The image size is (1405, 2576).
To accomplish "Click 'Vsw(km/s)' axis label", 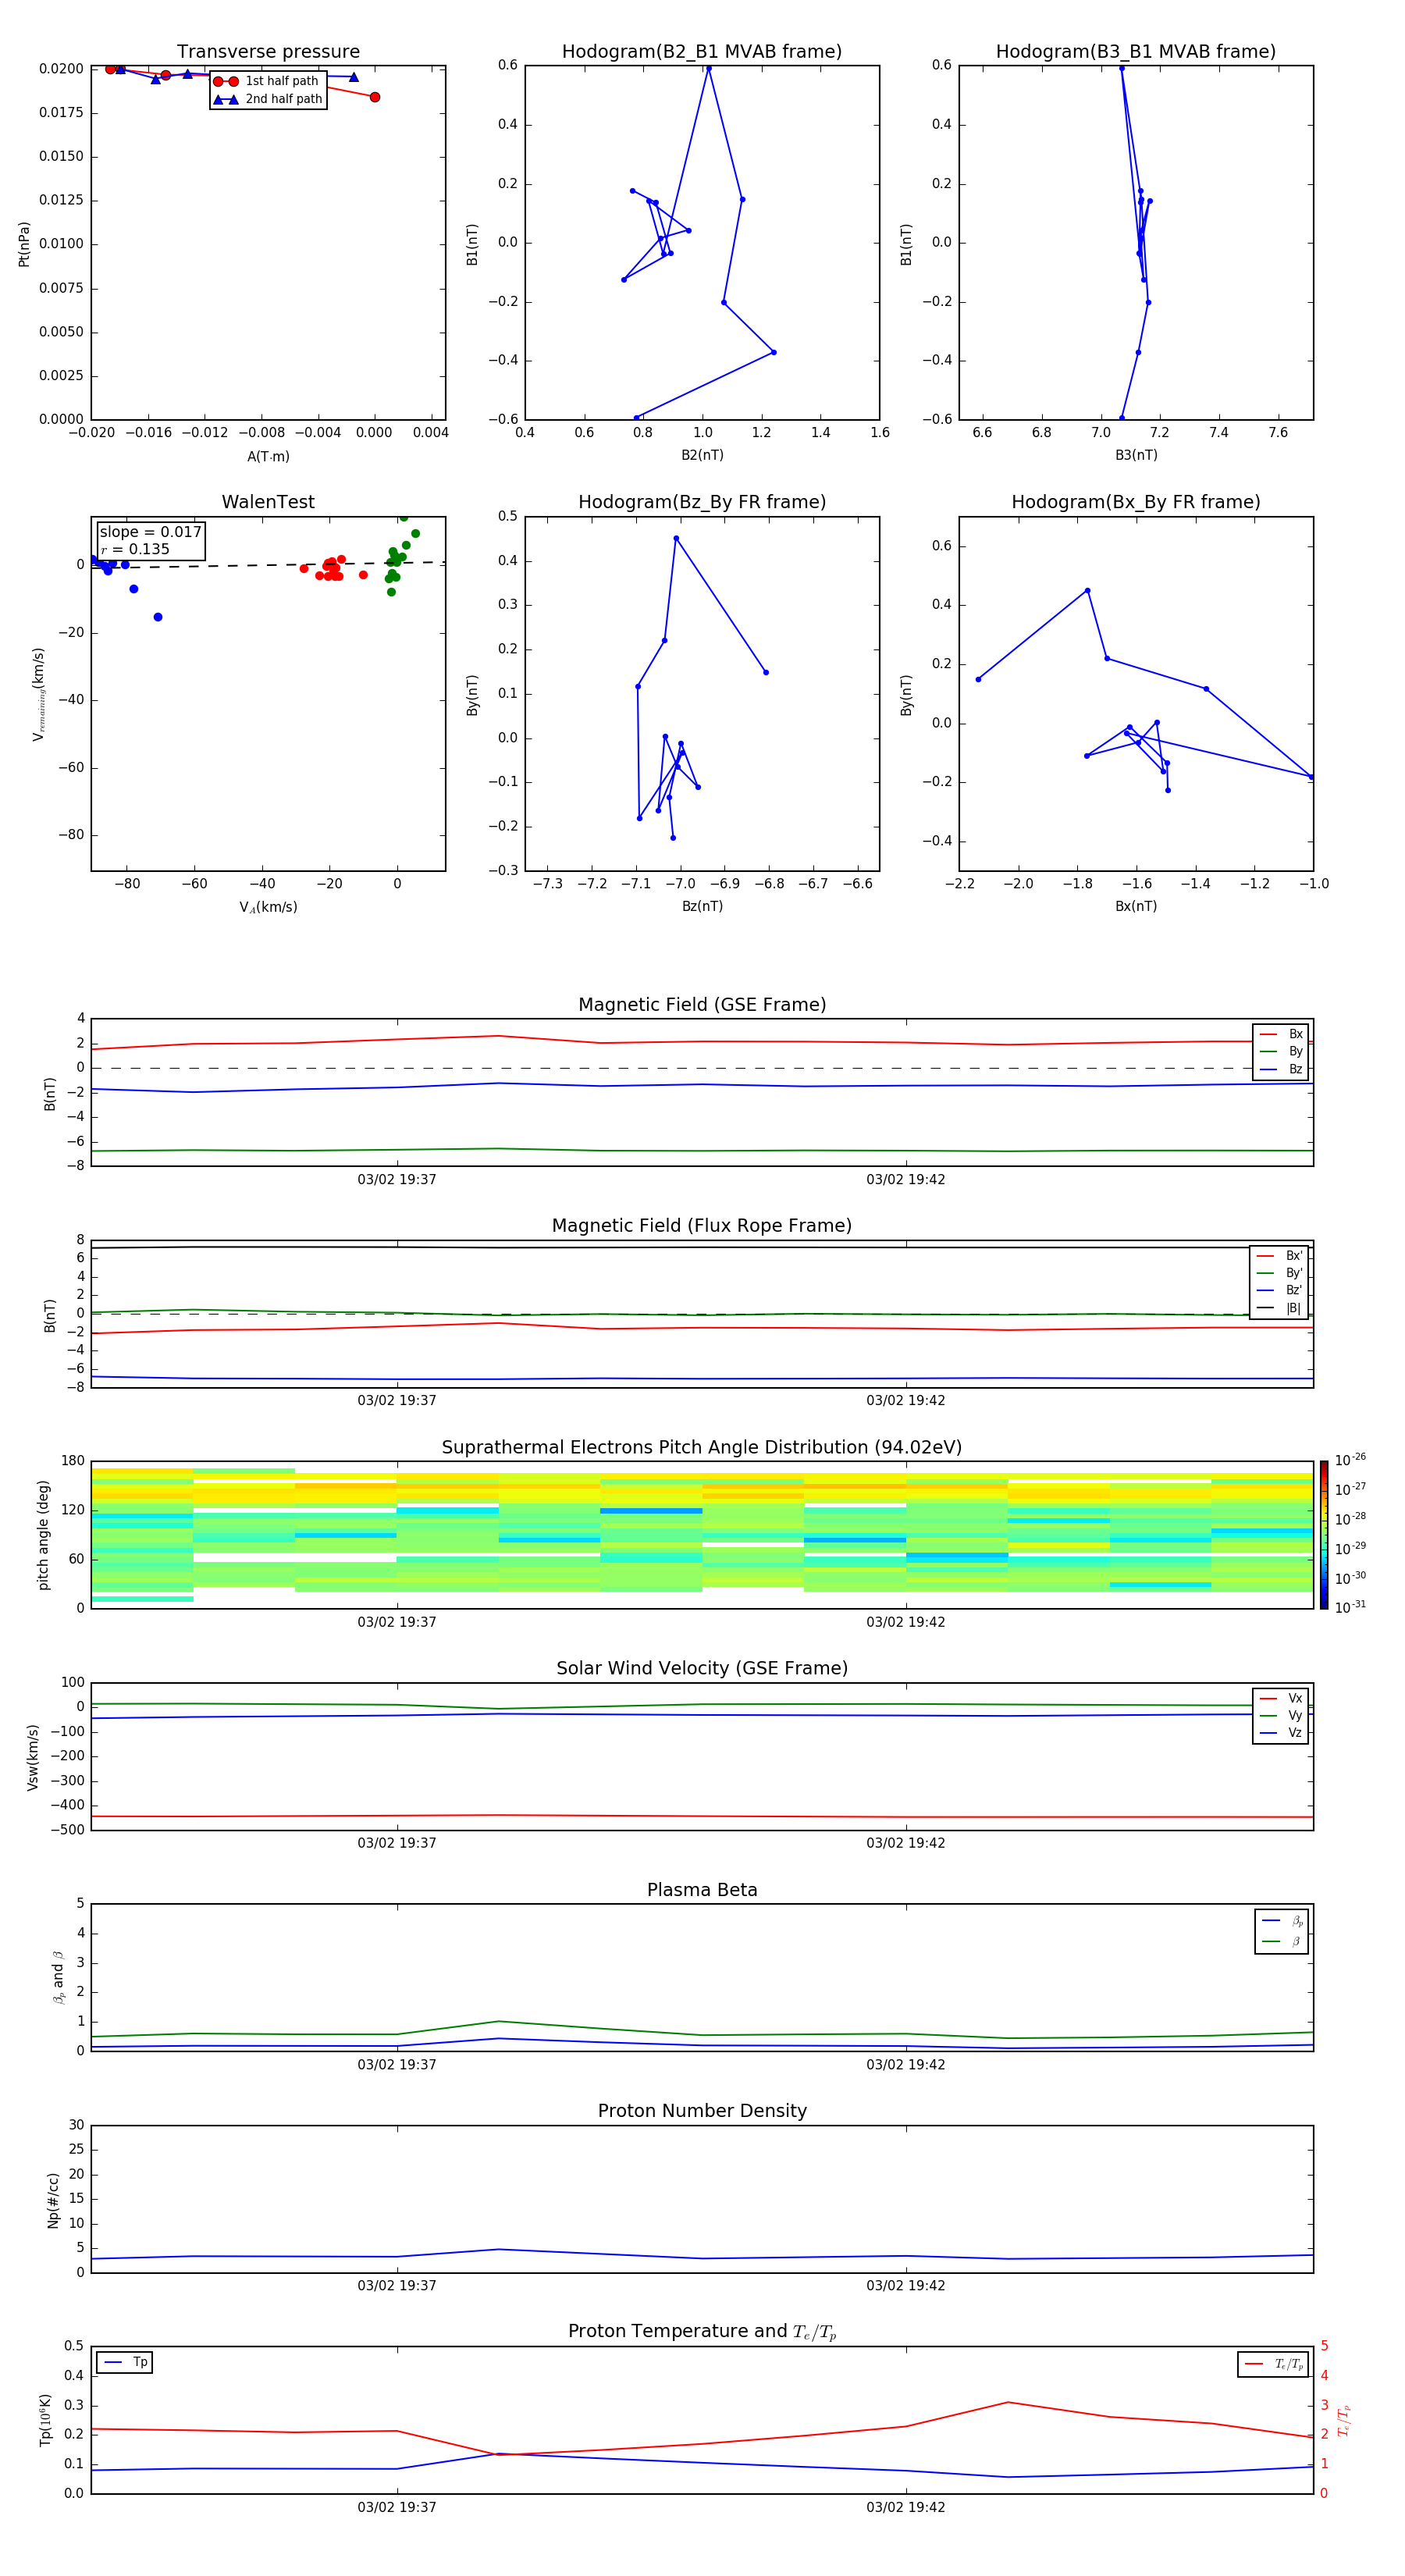I will (x=32, y=1757).
